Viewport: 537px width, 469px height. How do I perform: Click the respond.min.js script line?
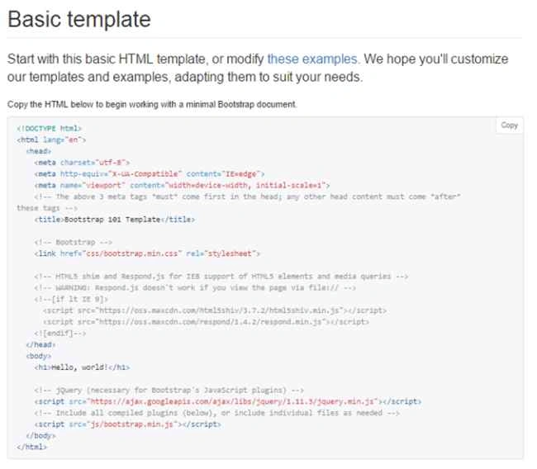207,322
